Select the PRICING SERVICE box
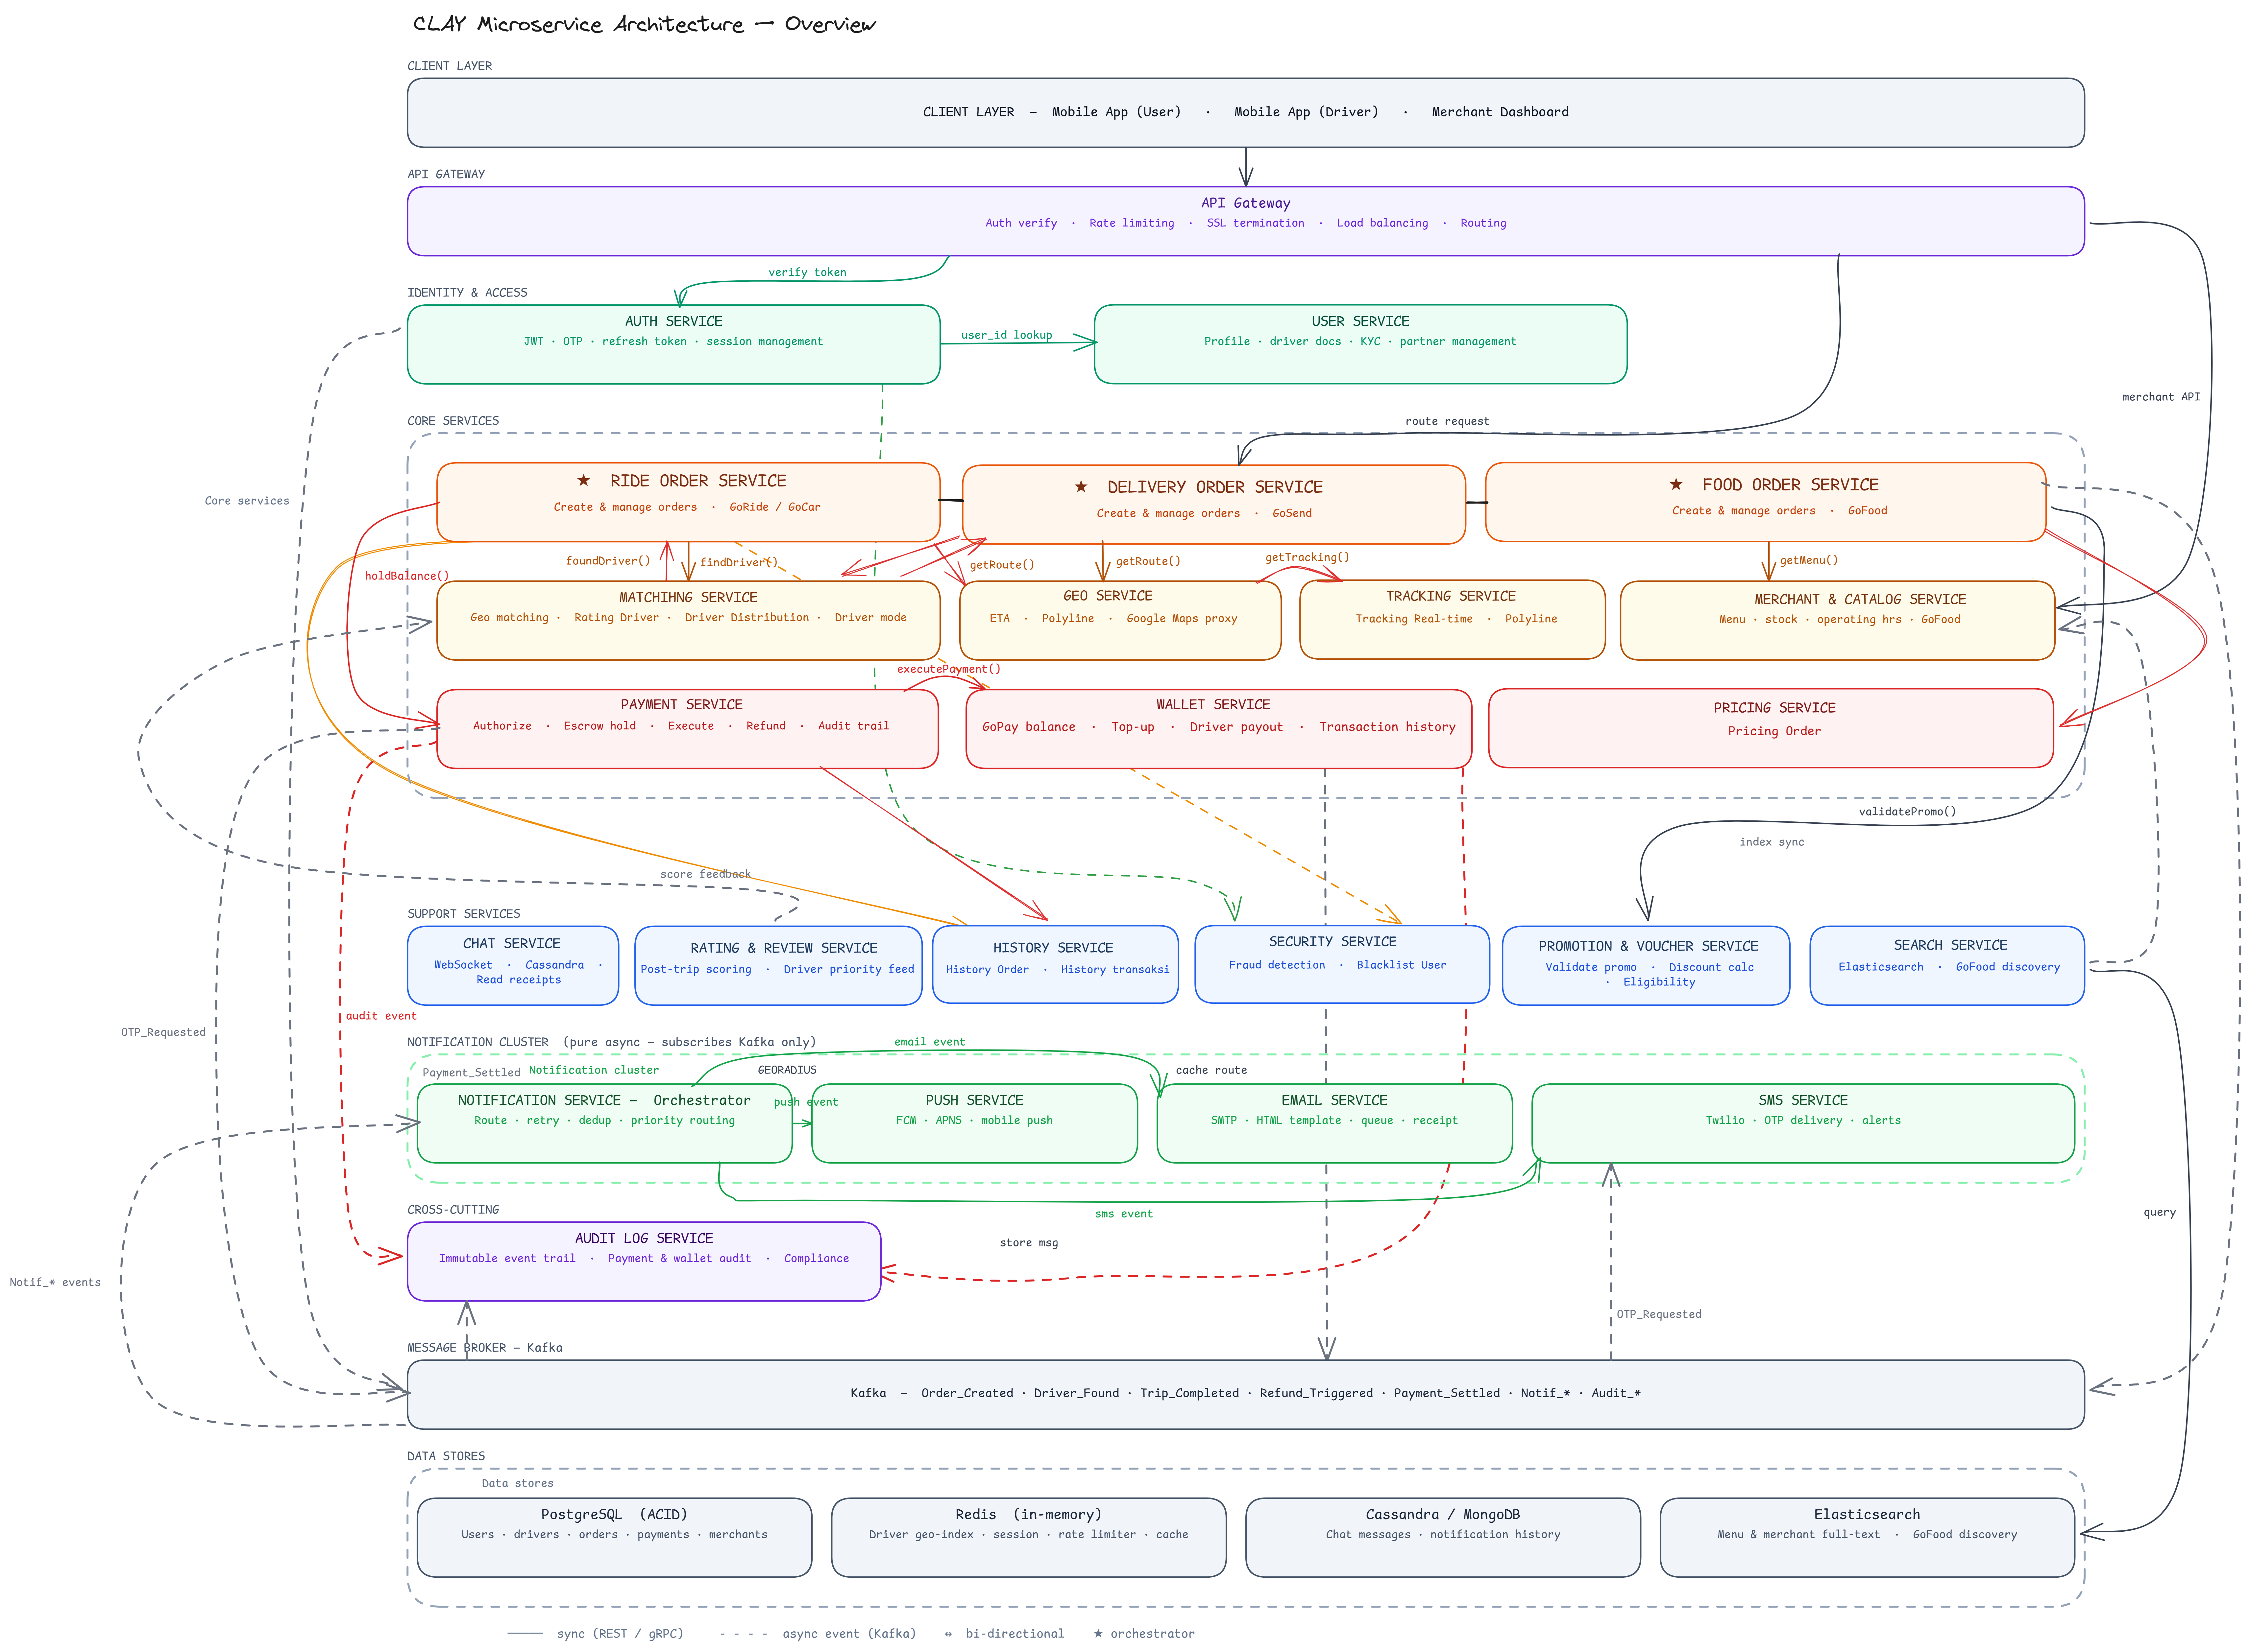 coord(1771,728)
